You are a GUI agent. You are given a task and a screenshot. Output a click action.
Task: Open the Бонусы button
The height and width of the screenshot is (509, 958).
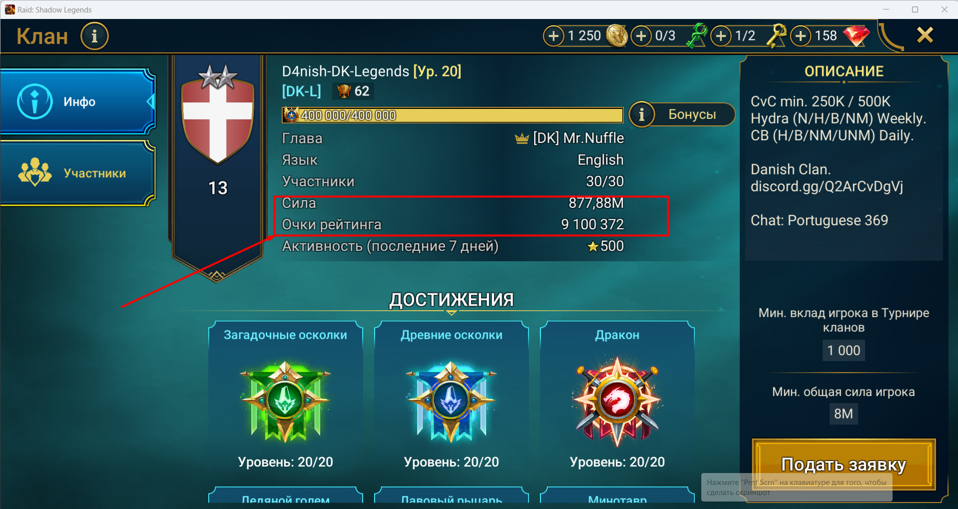682,114
